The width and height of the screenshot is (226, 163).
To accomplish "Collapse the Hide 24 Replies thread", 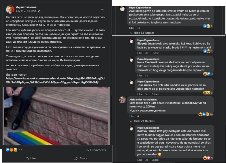I will point(142,121).
